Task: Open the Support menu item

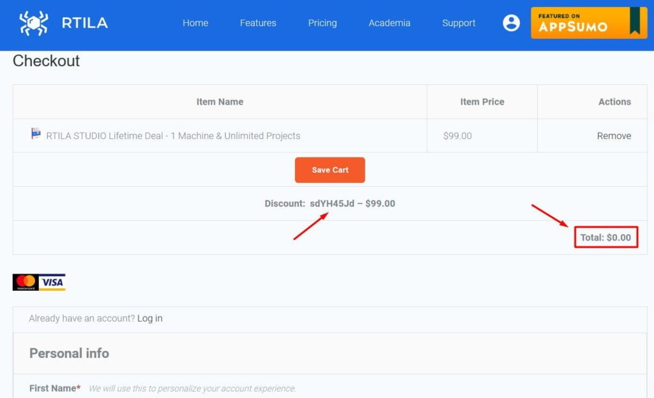Action: pos(459,23)
